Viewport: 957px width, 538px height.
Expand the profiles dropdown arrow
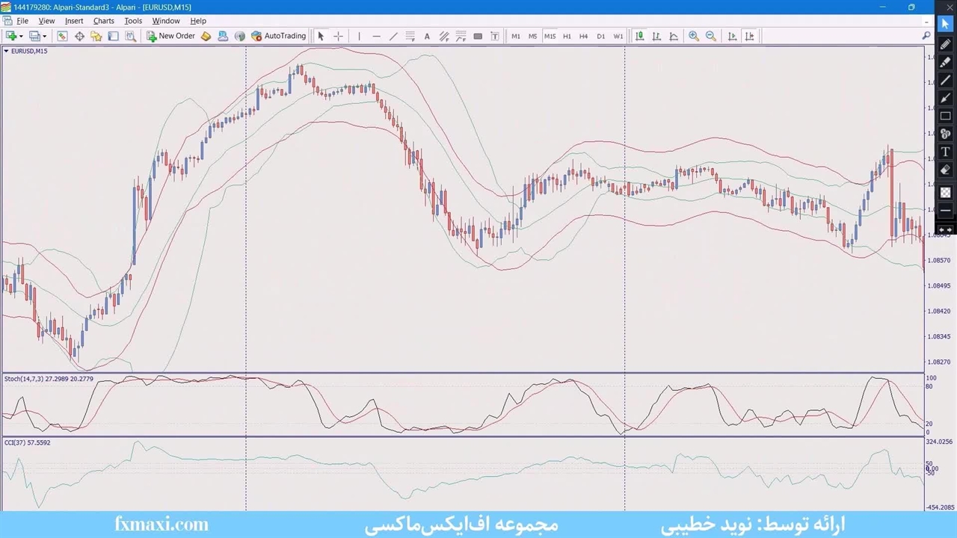click(44, 36)
